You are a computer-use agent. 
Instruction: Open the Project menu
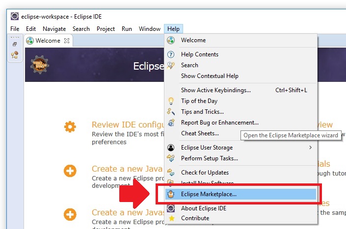click(106, 29)
